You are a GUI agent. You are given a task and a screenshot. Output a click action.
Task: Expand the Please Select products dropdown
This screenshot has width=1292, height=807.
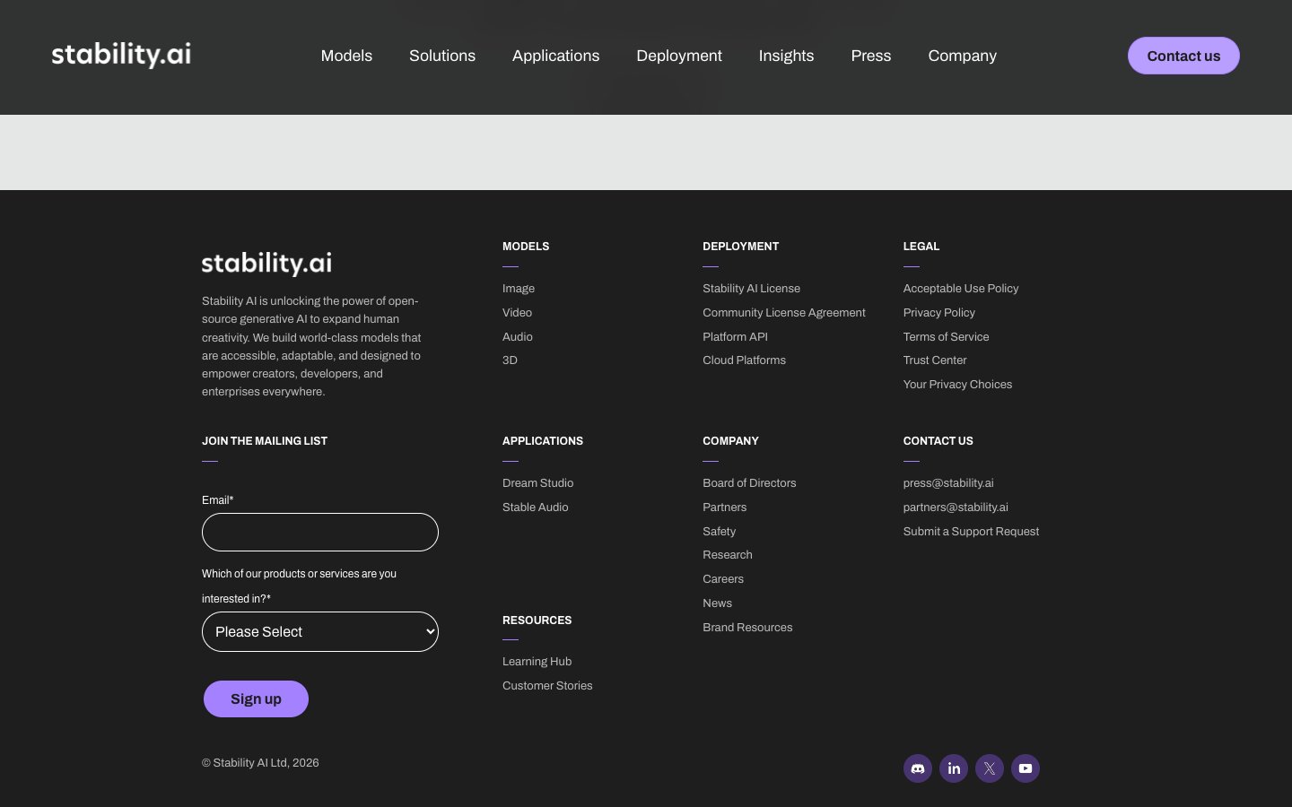(x=320, y=631)
